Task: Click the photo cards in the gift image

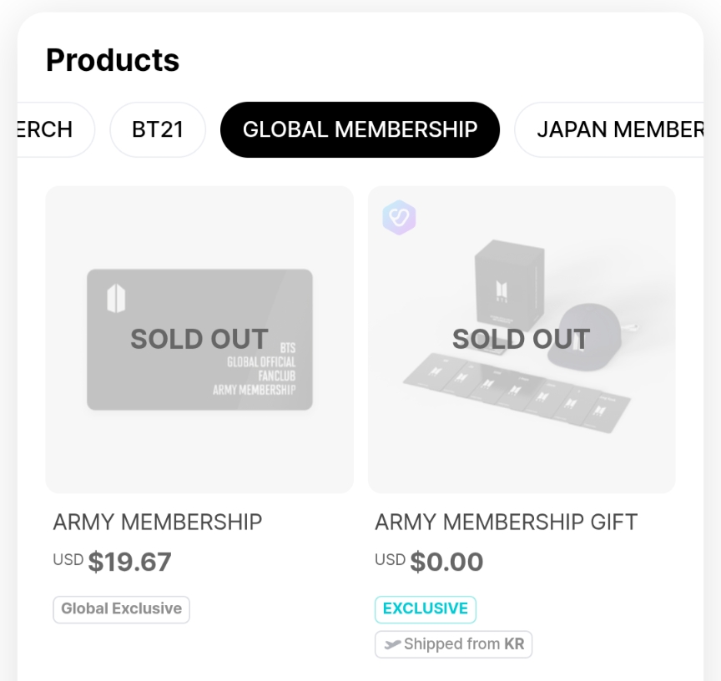Action: [501, 388]
